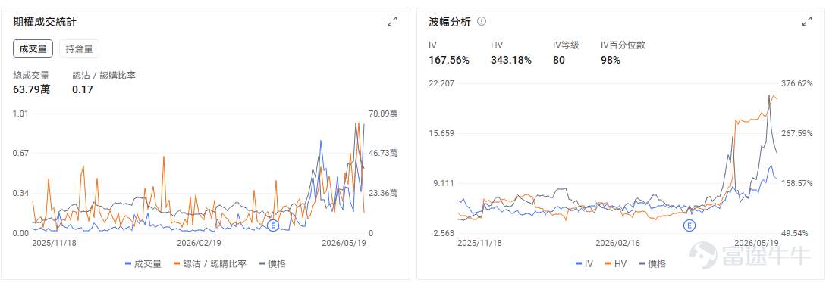The height and width of the screenshot is (283, 826).
Task: Click the IV value 167.56%
Action: [x=449, y=60]
